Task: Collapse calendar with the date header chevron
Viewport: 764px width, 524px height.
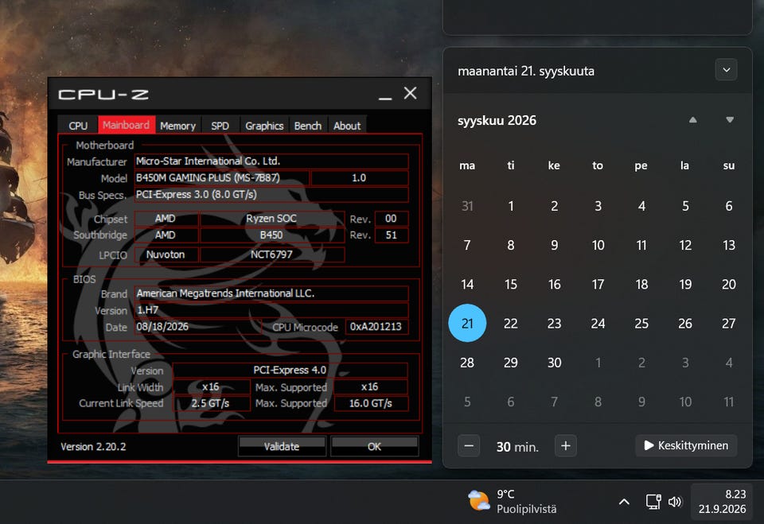Action: [726, 70]
